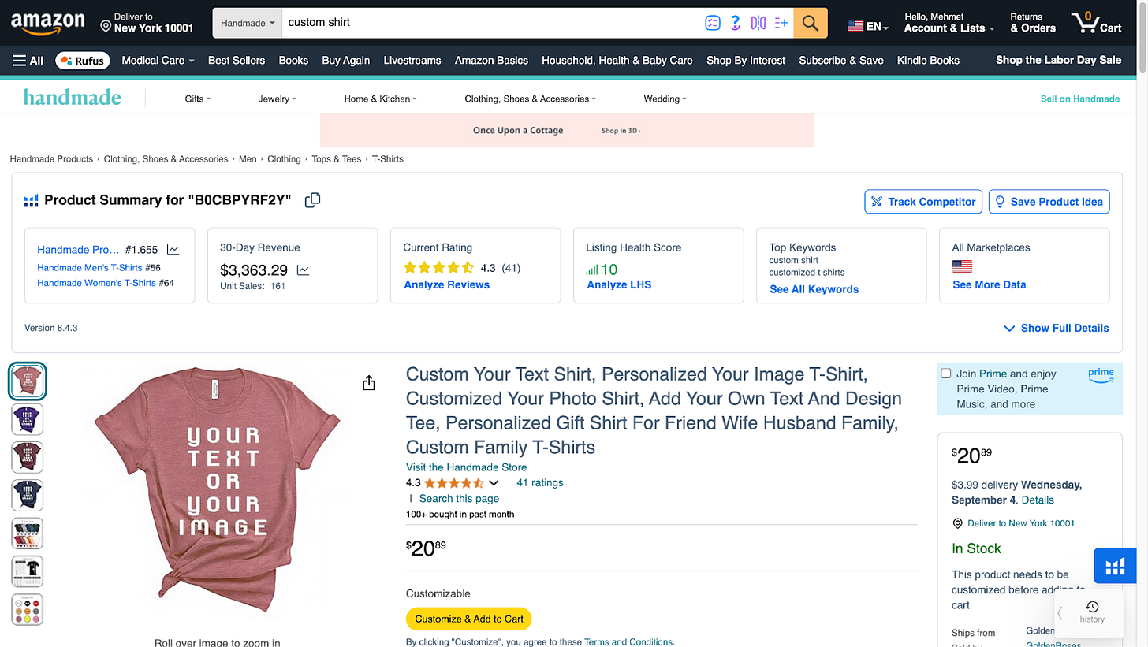Viewport: 1148px width, 647px height.
Task: Tick the Join Prime checkbox
Action: pyautogui.click(x=946, y=374)
